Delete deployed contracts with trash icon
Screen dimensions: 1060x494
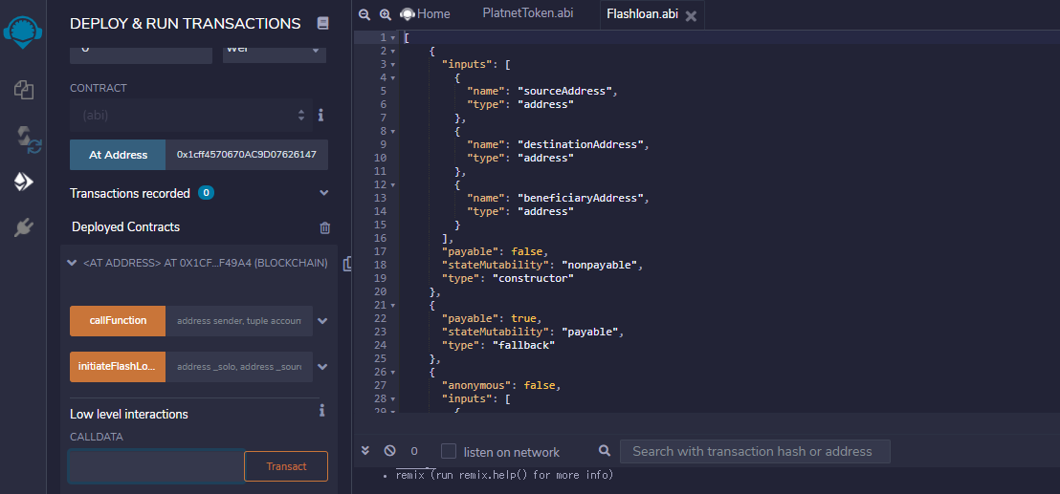coord(324,227)
